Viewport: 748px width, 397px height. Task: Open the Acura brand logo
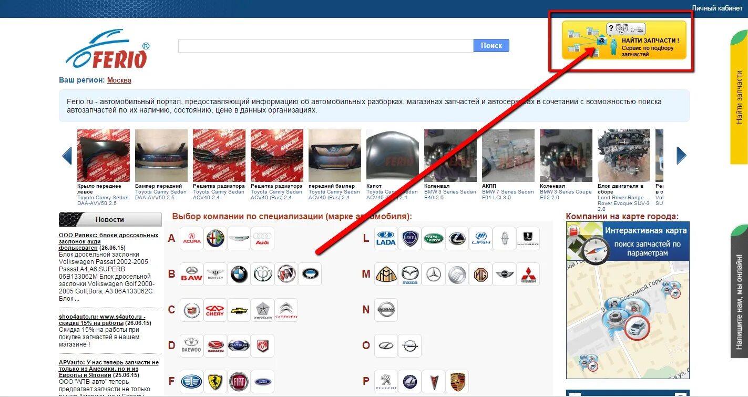tap(191, 239)
